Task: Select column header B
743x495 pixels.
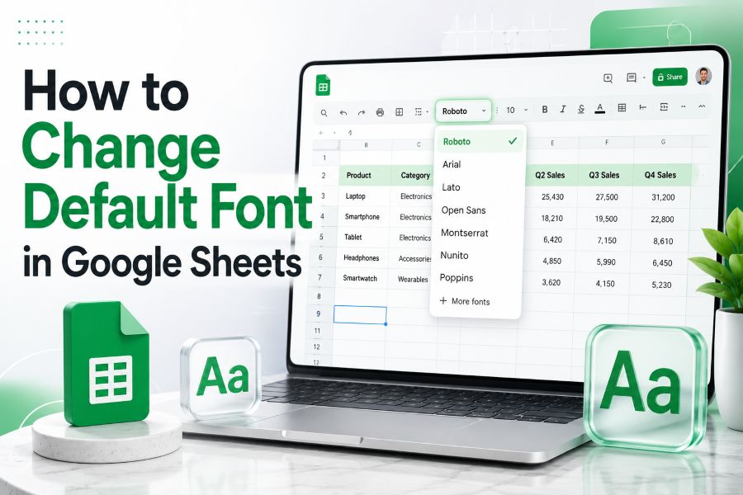Action: pyautogui.click(x=367, y=145)
